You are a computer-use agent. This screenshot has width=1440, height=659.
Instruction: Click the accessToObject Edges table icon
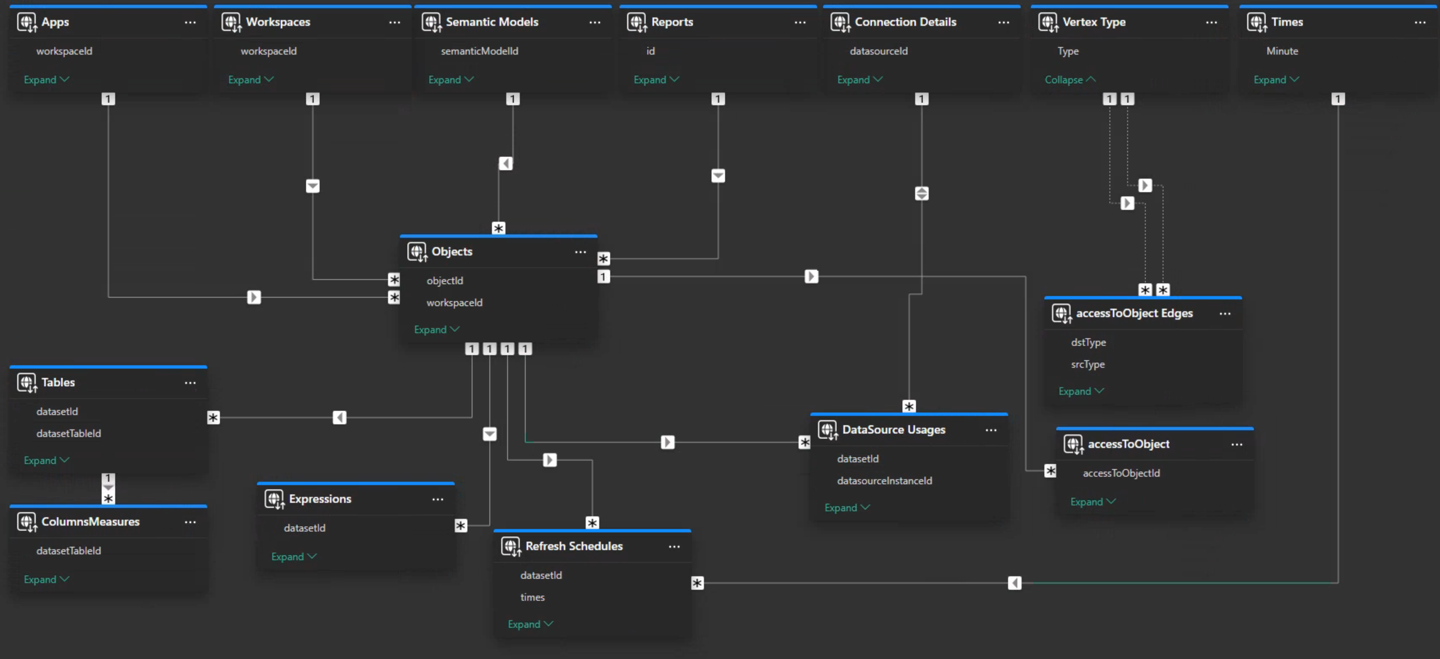point(1062,313)
